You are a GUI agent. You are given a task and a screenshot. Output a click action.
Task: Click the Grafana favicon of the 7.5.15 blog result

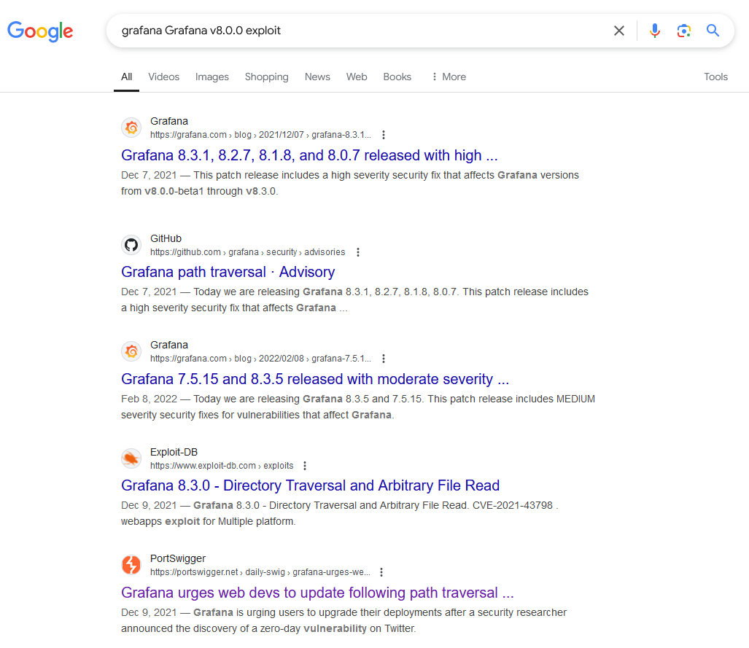pos(131,351)
